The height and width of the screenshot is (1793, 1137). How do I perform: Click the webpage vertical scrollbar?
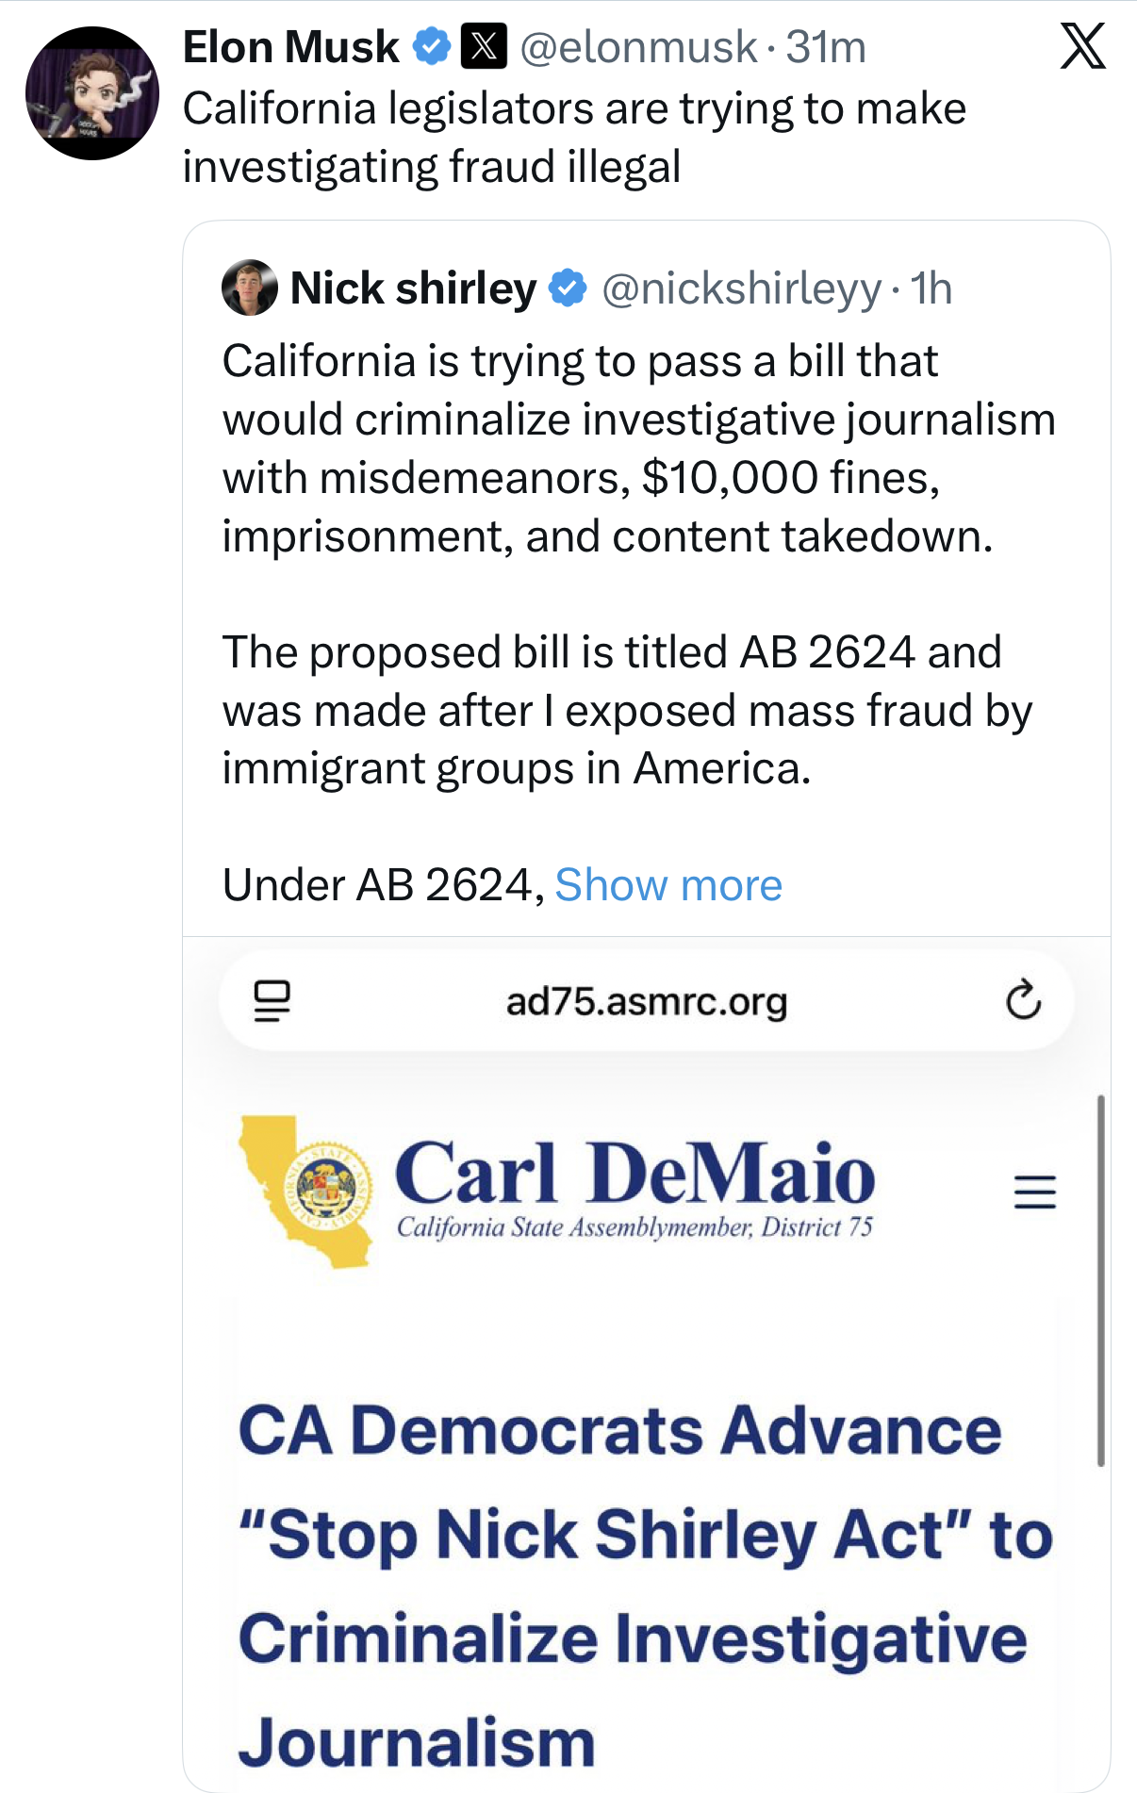coord(1100,1280)
